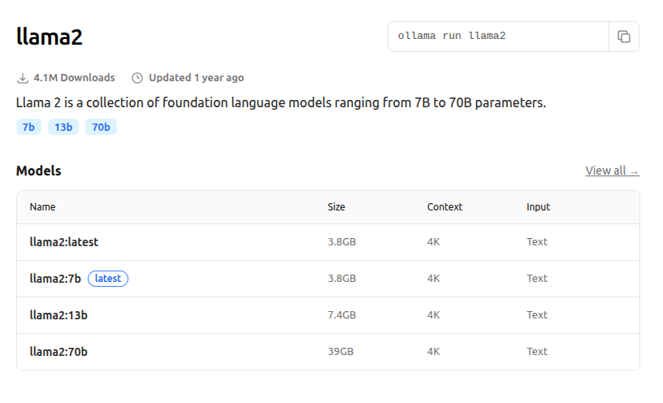Open the llama2:latest model row
The image size is (663, 403).
[64, 241]
